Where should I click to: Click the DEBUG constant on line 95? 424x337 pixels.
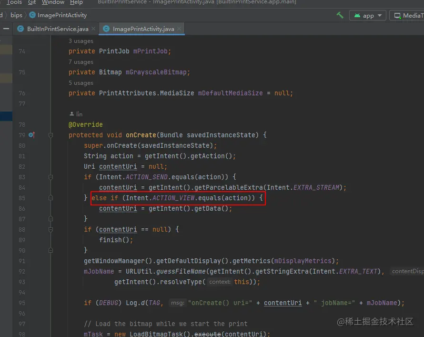[109, 303]
